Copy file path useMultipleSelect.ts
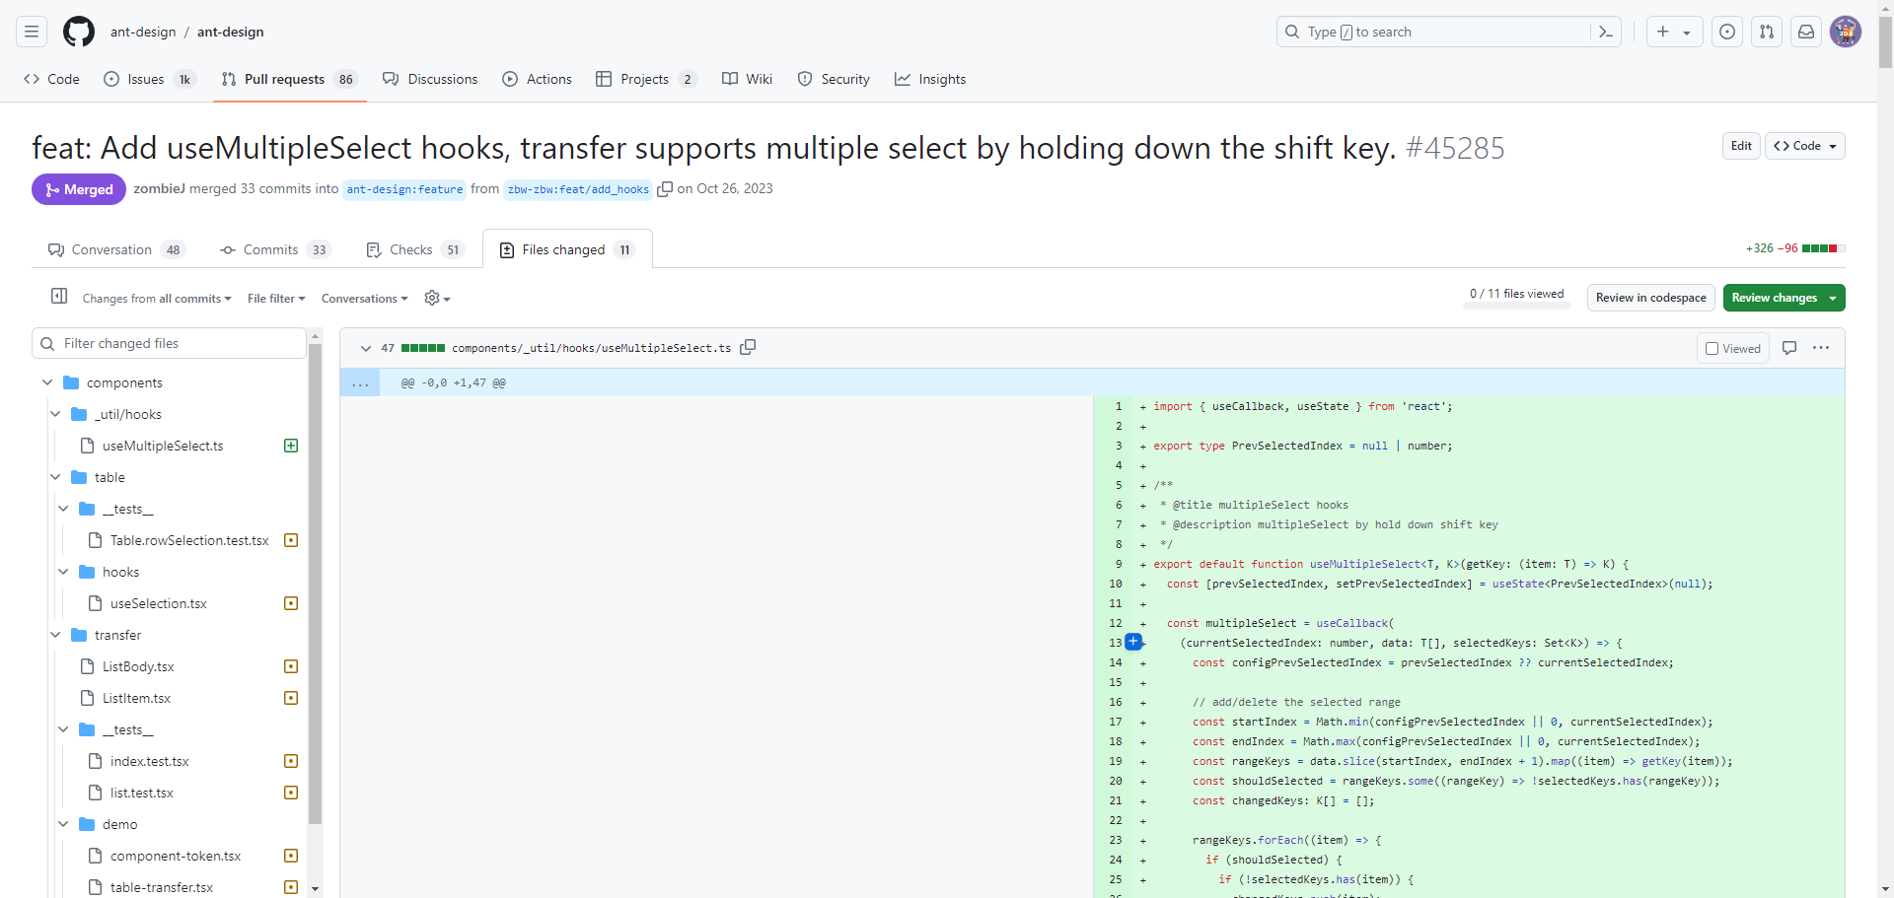Screen dimensions: 1894x898 point(748,347)
